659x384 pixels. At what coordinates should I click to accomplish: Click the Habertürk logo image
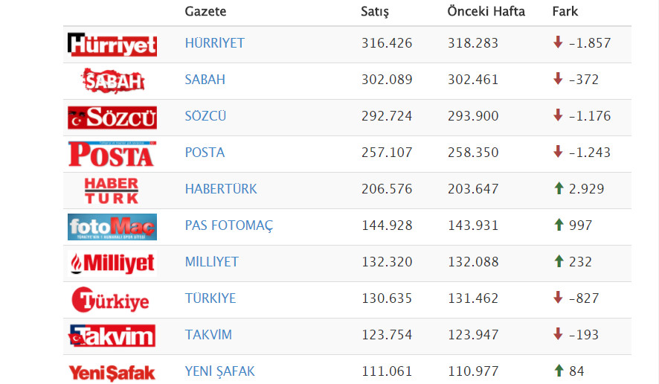click(x=112, y=191)
